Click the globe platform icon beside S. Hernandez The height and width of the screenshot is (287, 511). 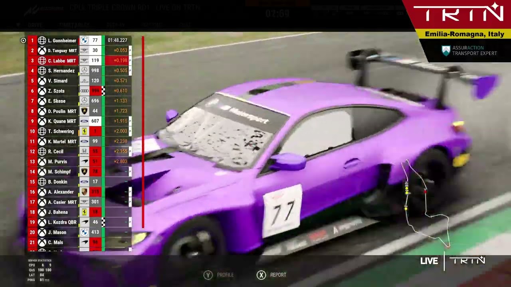42,71
